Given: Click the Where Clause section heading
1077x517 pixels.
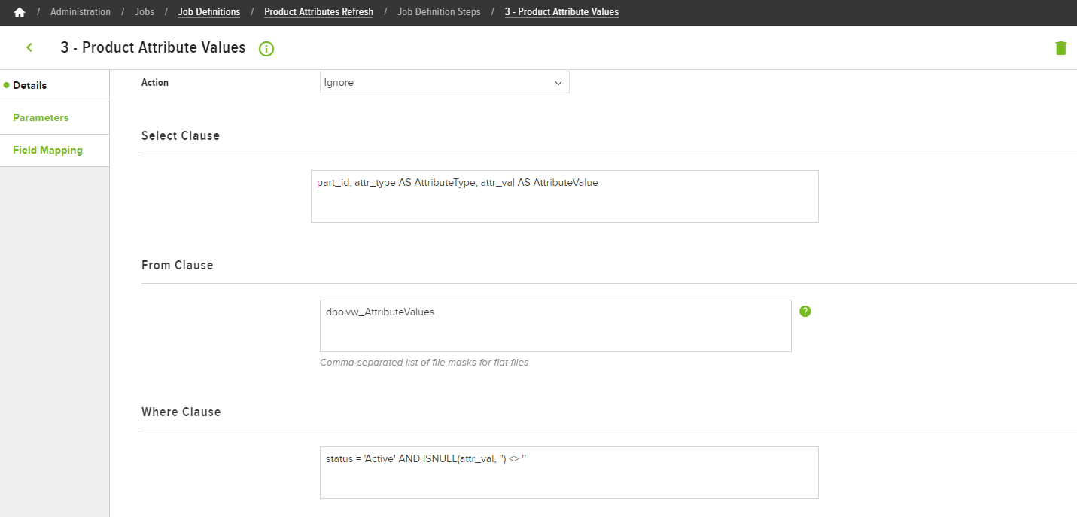Looking at the screenshot, I should click(x=181, y=412).
